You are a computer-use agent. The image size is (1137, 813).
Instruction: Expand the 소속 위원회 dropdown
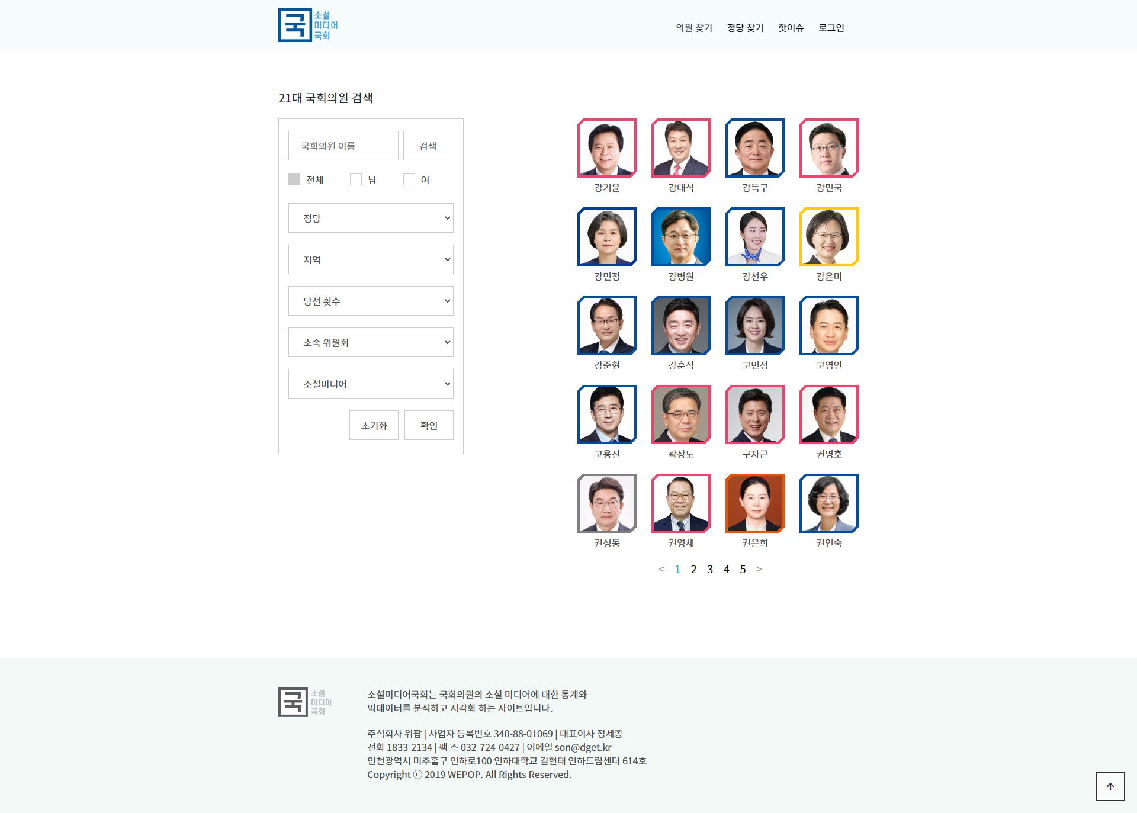tap(371, 342)
